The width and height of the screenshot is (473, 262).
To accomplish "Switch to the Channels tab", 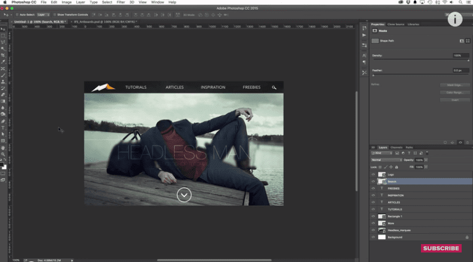I will (396, 147).
